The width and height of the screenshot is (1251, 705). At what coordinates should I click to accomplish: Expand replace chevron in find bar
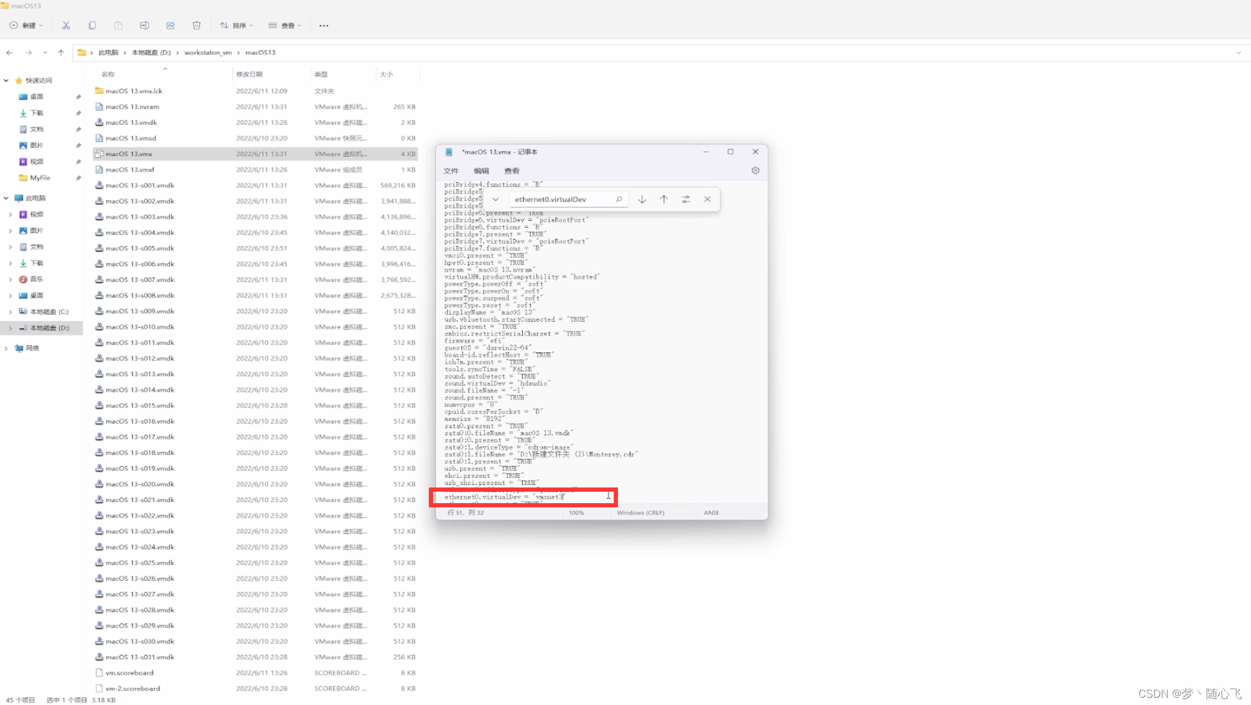pyautogui.click(x=495, y=199)
